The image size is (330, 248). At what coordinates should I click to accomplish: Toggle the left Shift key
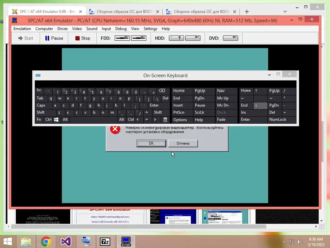pyautogui.click(x=45, y=112)
